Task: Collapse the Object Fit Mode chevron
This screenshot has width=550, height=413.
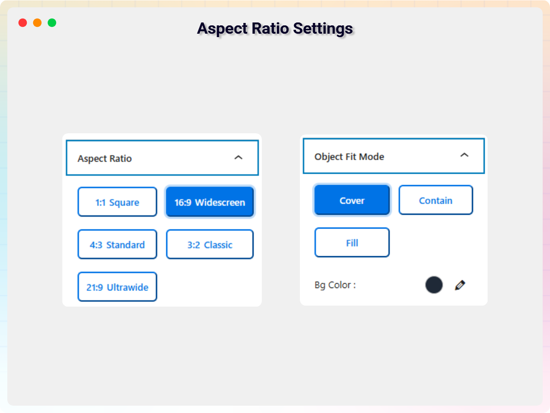Action: pyautogui.click(x=464, y=155)
